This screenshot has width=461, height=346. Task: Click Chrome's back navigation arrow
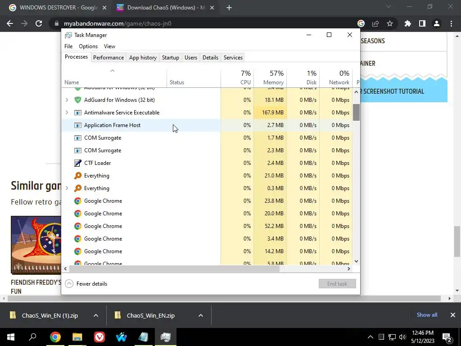point(10,23)
